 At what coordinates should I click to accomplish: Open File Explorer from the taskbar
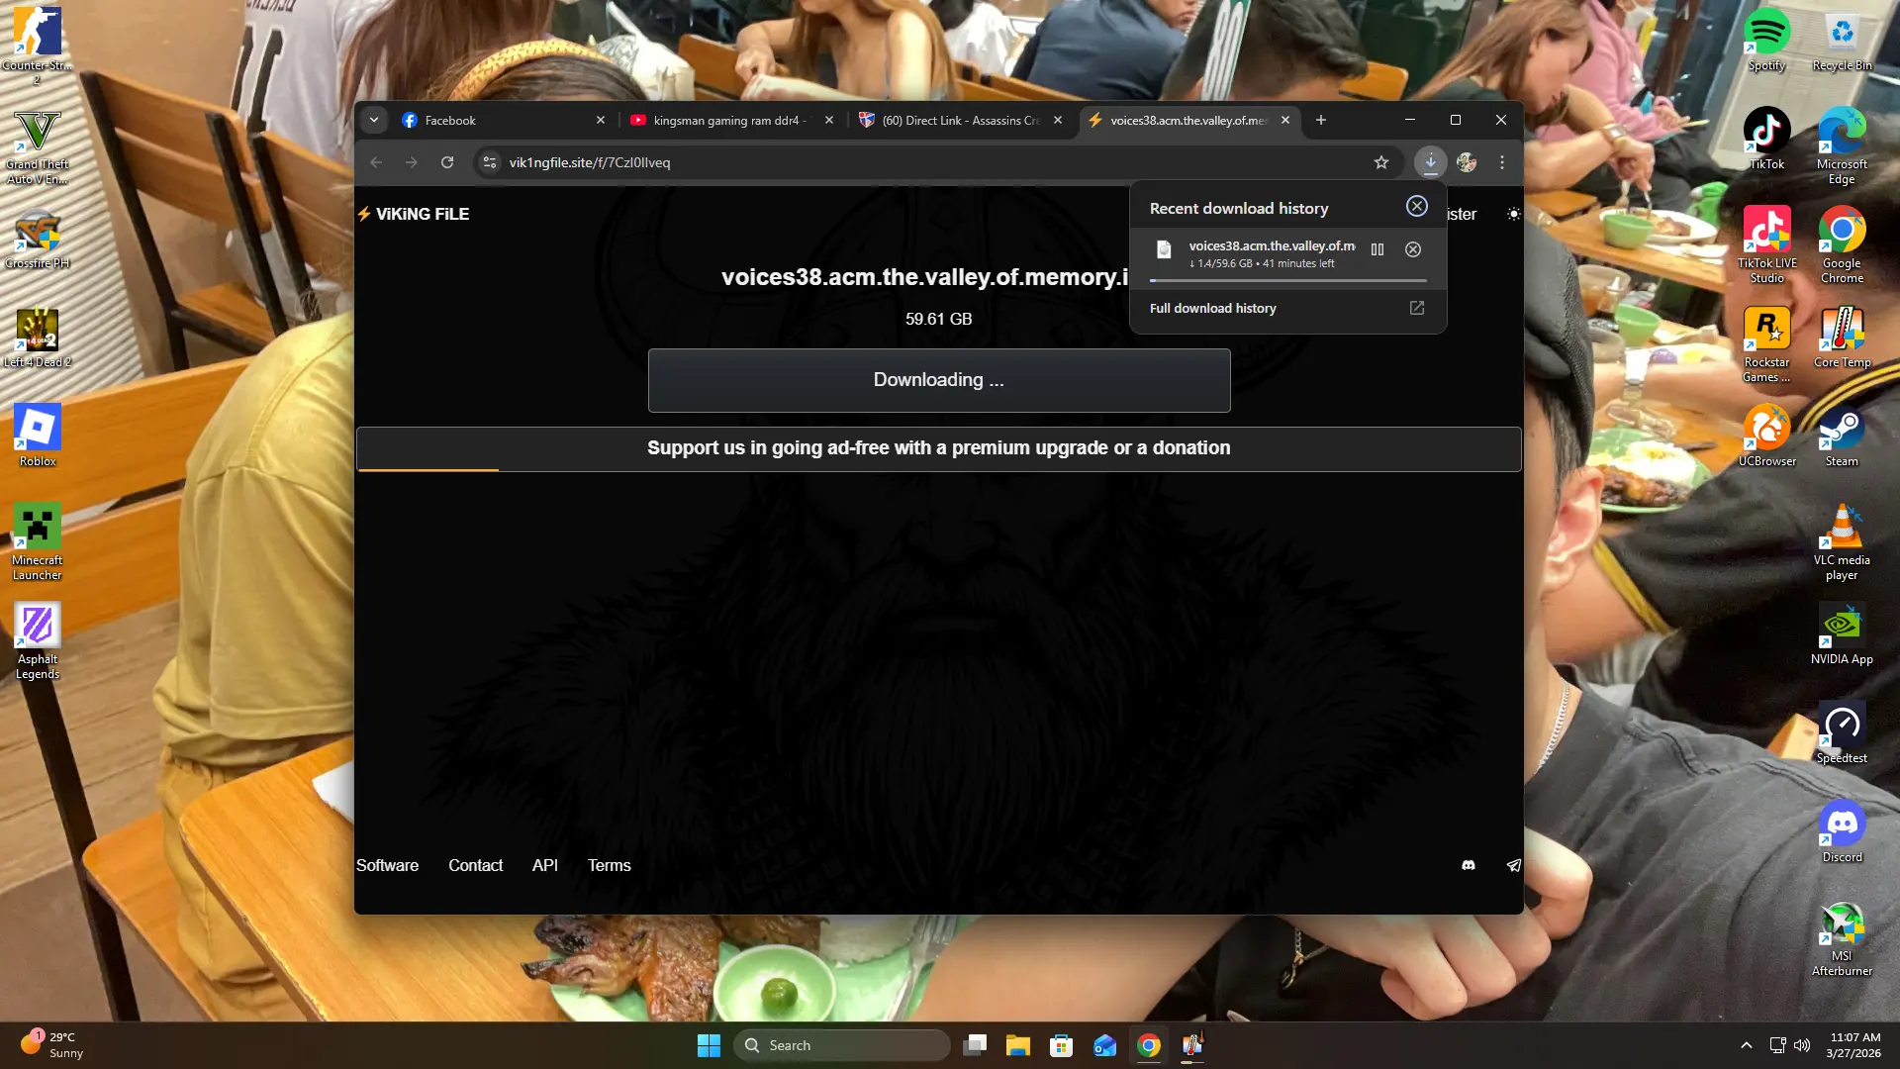1017,1045
